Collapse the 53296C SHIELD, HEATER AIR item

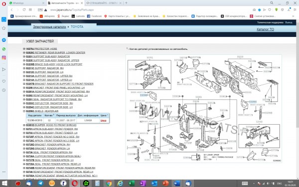[x=24, y=111]
